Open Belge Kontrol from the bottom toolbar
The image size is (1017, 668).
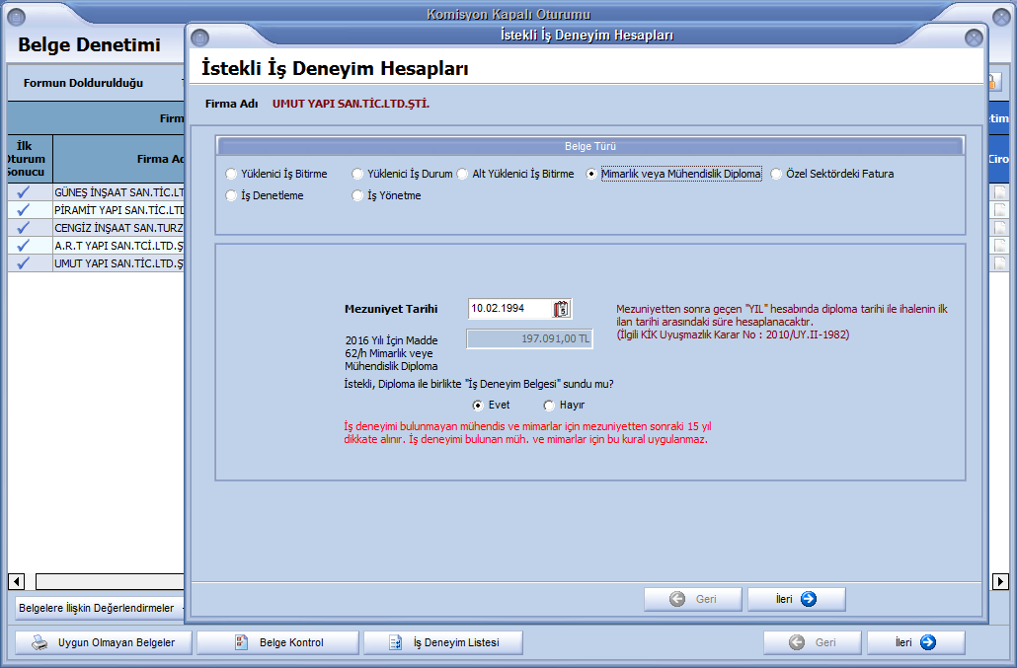[277, 642]
